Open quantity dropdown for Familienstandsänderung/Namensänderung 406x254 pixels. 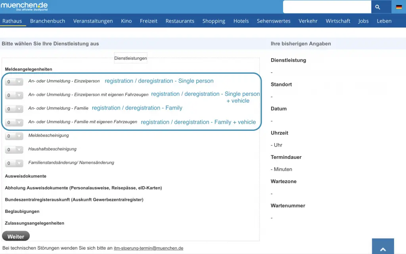tap(14, 163)
